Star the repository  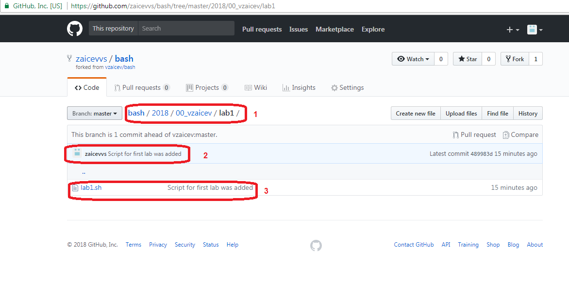pos(468,59)
